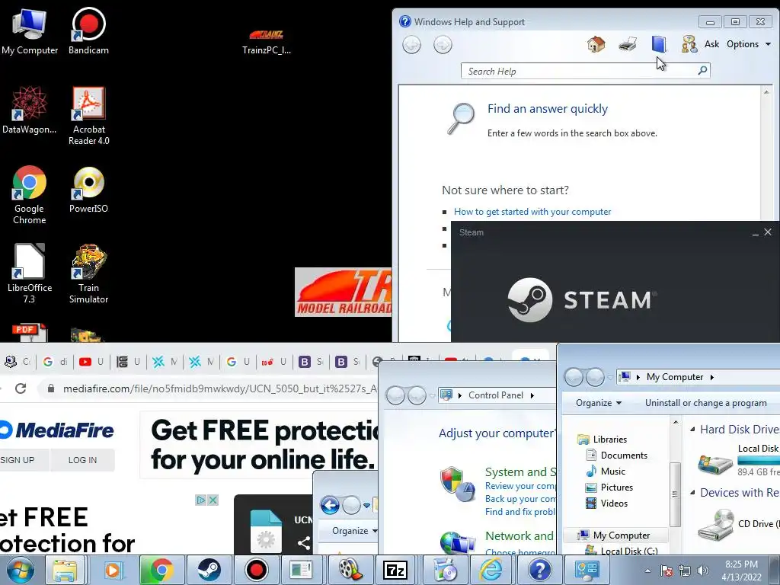Select the TrainzPC desktop file icon
Screen dimensions: 780x585
click(x=266, y=41)
